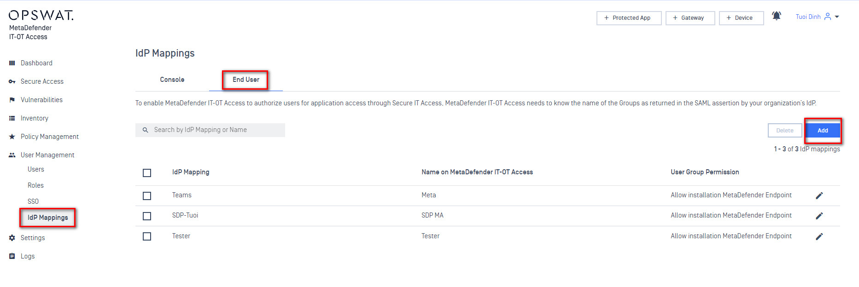
Task: Collapse the User Management section
Action: [47, 155]
